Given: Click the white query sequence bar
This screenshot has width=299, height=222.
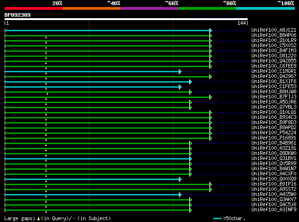Looking at the screenshot, I should click(x=126, y=19).
